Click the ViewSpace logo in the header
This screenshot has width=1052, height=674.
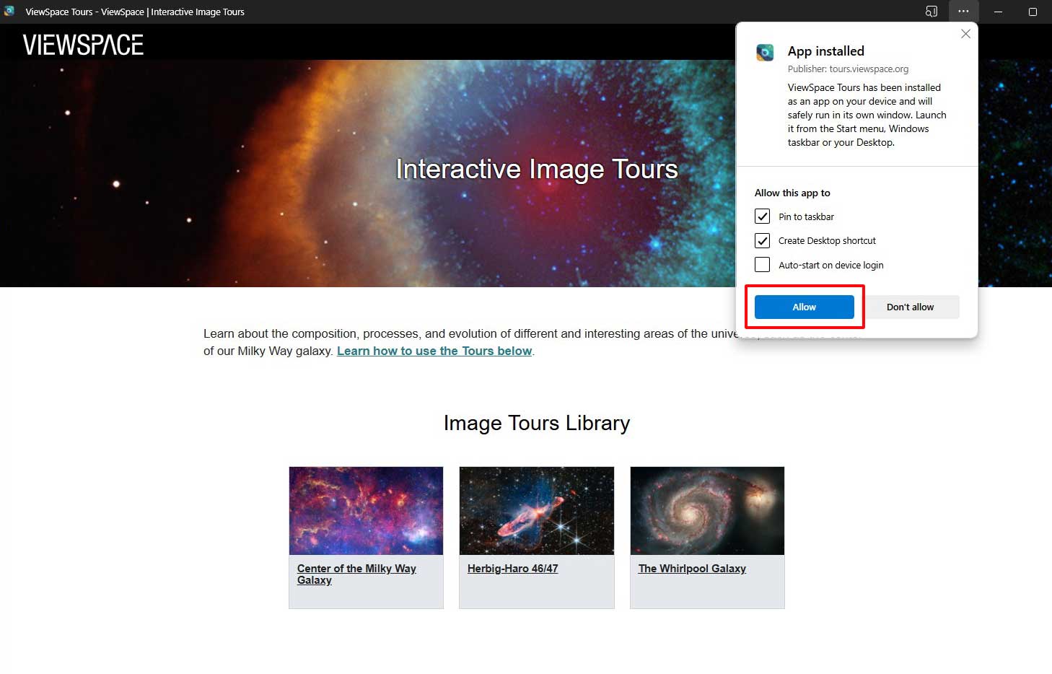(83, 45)
